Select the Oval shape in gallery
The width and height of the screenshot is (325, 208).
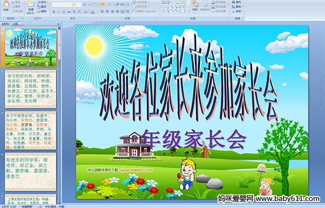[185, 2]
